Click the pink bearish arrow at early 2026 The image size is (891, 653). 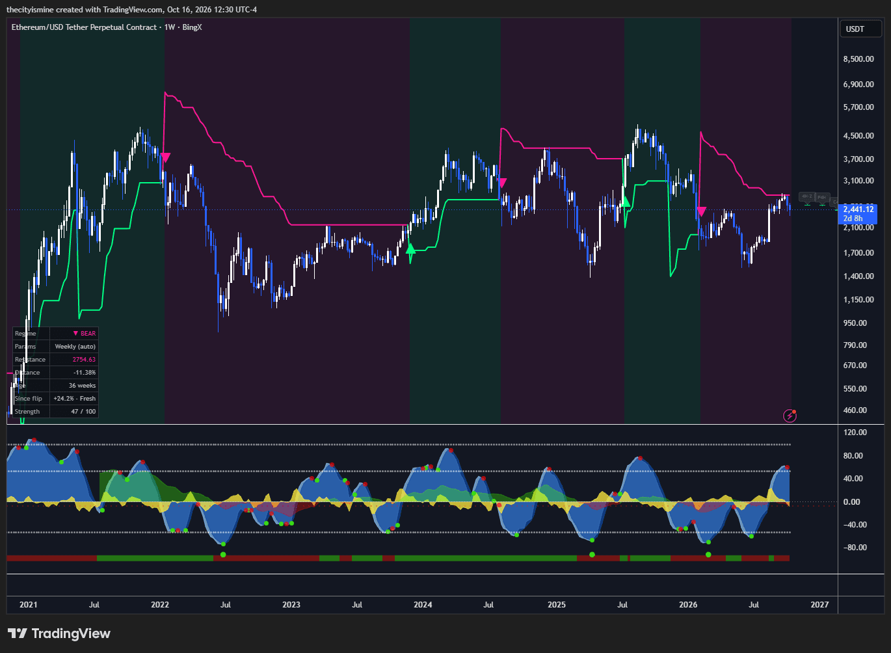(x=701, y=211)
